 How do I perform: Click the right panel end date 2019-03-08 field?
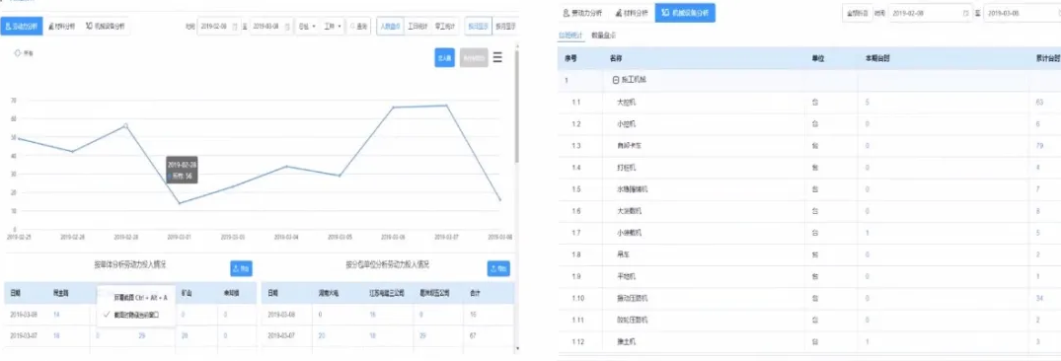pos(1023,13)
